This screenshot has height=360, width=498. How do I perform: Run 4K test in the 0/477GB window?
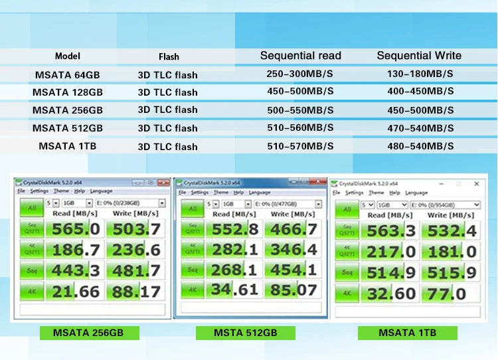[x=193, y=290]
